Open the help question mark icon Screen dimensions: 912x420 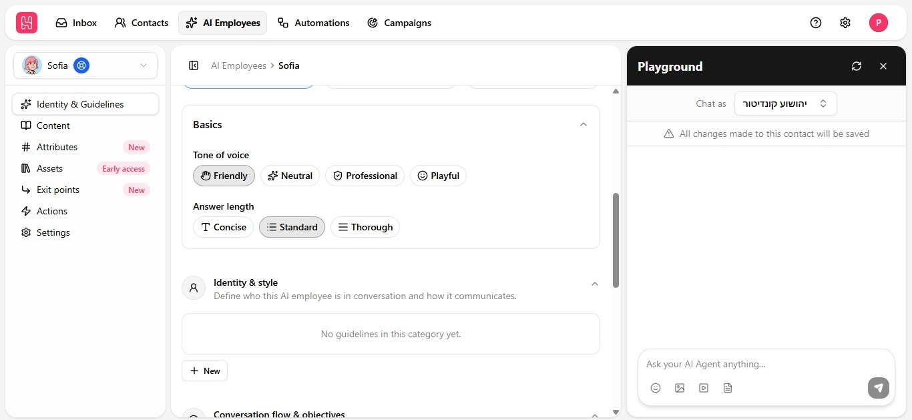pyautogui.click(x=816, y=23)
